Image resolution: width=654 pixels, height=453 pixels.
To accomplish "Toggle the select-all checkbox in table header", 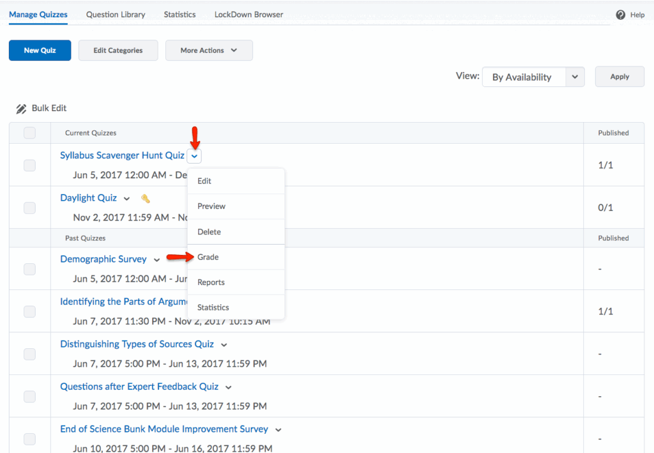I will pos(29,133).
